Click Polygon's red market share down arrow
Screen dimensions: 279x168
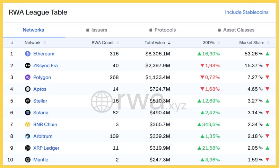[x=267, y=77]
